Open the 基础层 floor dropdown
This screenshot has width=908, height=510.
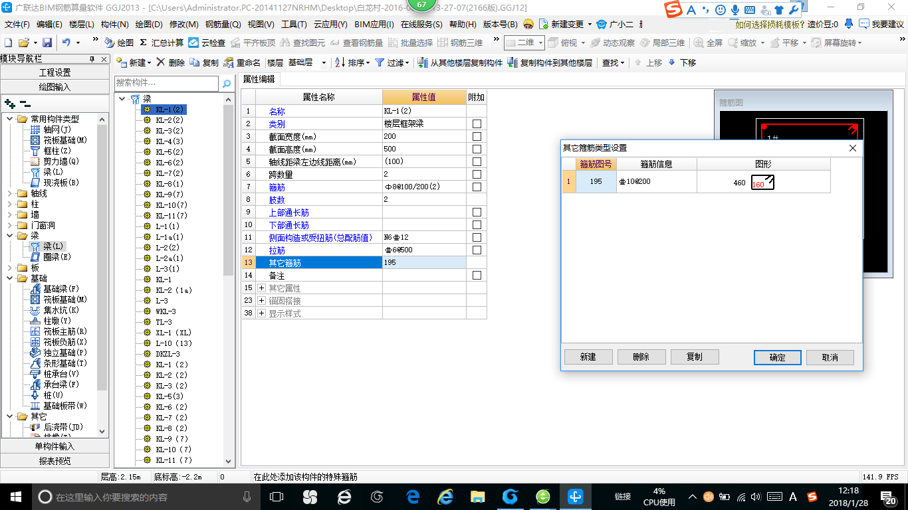[324, 62]
